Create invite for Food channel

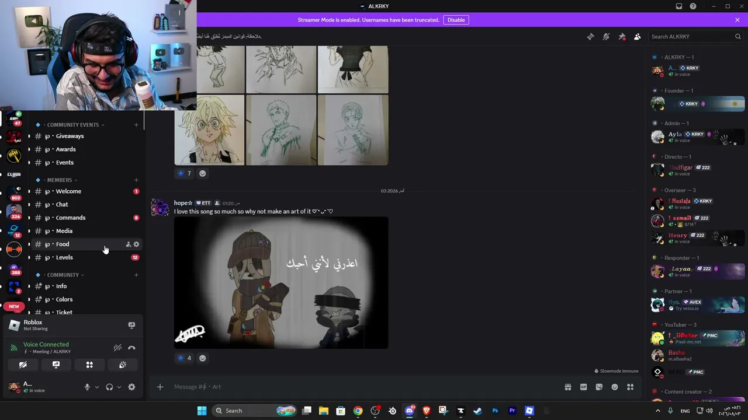tap(129, 244)
